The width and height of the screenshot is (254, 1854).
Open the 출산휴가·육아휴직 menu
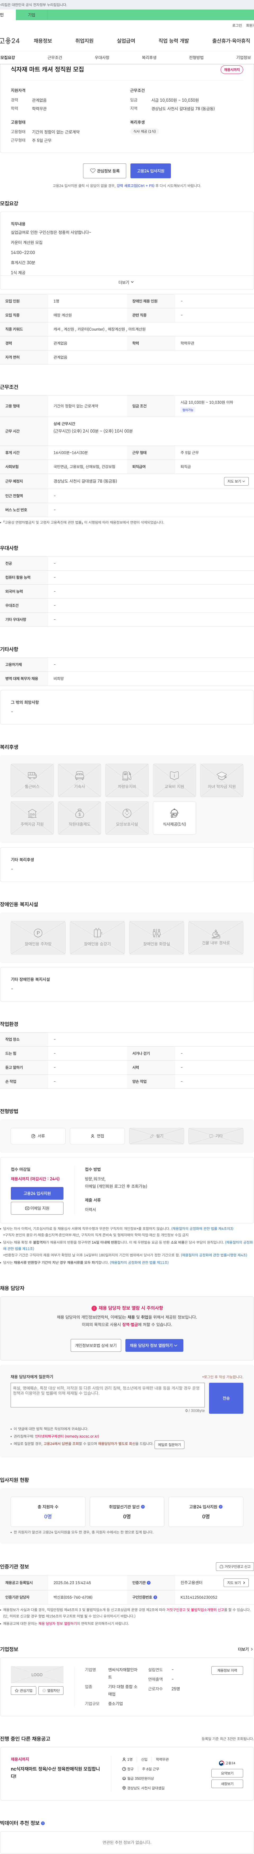click(231, 41)
